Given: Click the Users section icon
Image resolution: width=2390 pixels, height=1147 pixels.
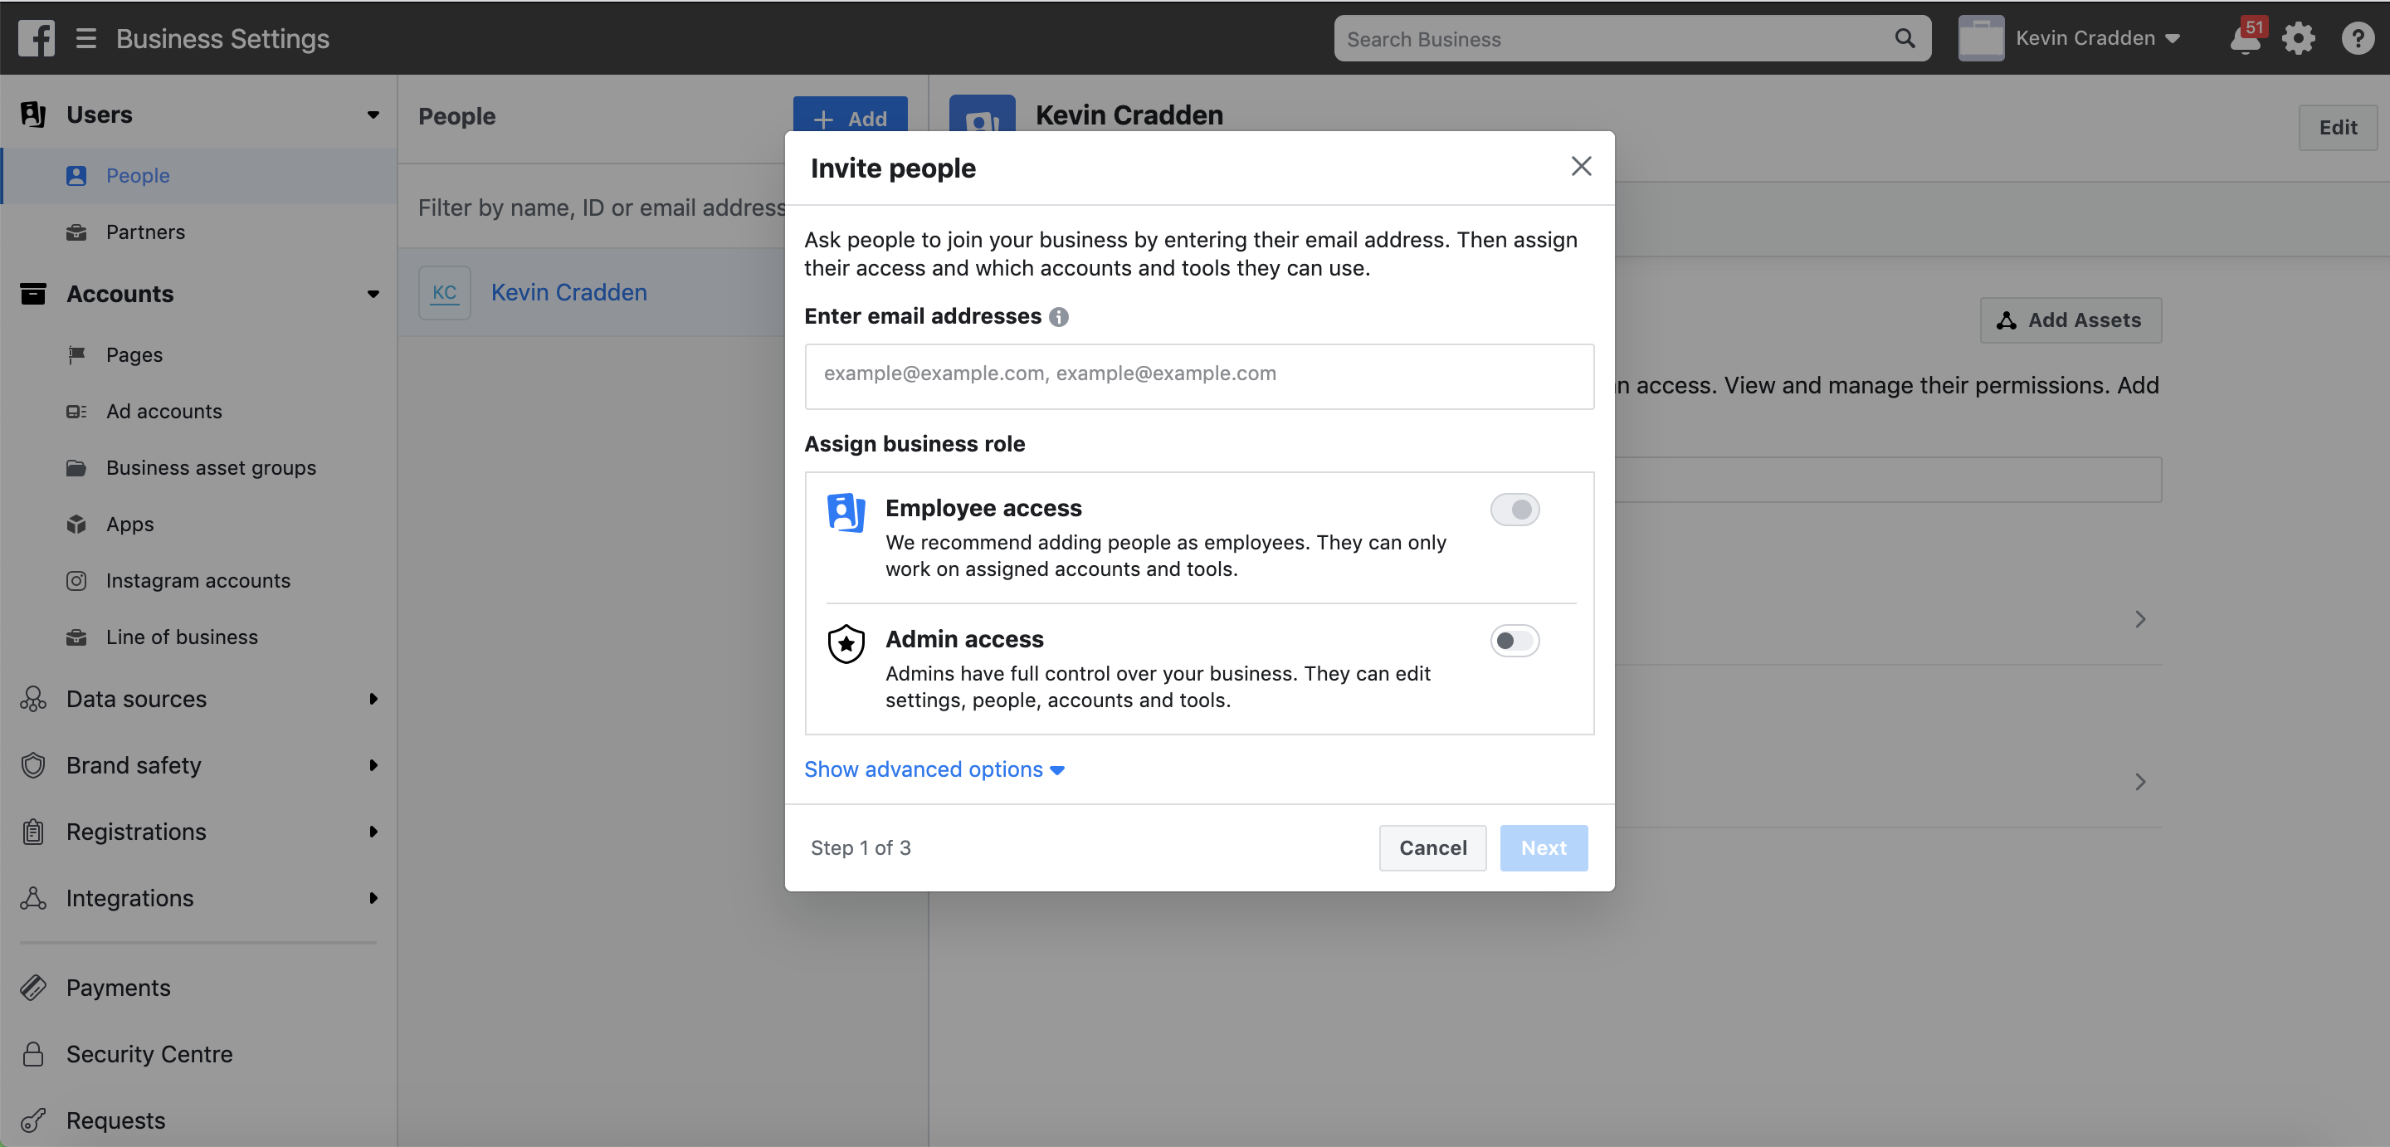Looking at the screenshot, I should 33,115.
